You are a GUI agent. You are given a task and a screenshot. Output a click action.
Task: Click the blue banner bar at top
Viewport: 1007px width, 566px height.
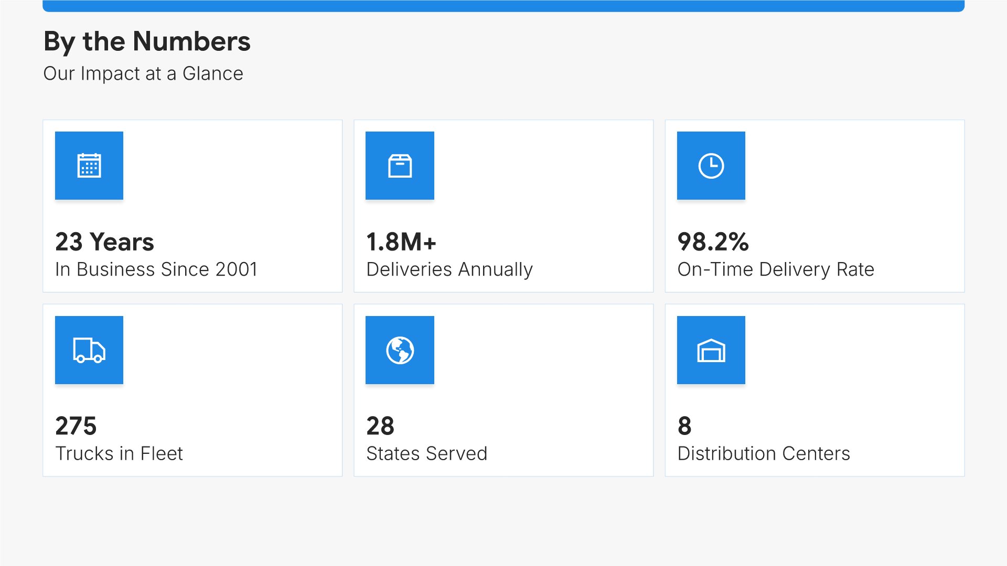504,6
